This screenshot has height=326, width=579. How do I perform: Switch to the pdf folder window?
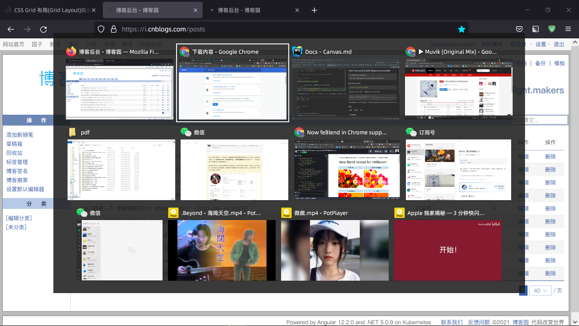point(121,169)
